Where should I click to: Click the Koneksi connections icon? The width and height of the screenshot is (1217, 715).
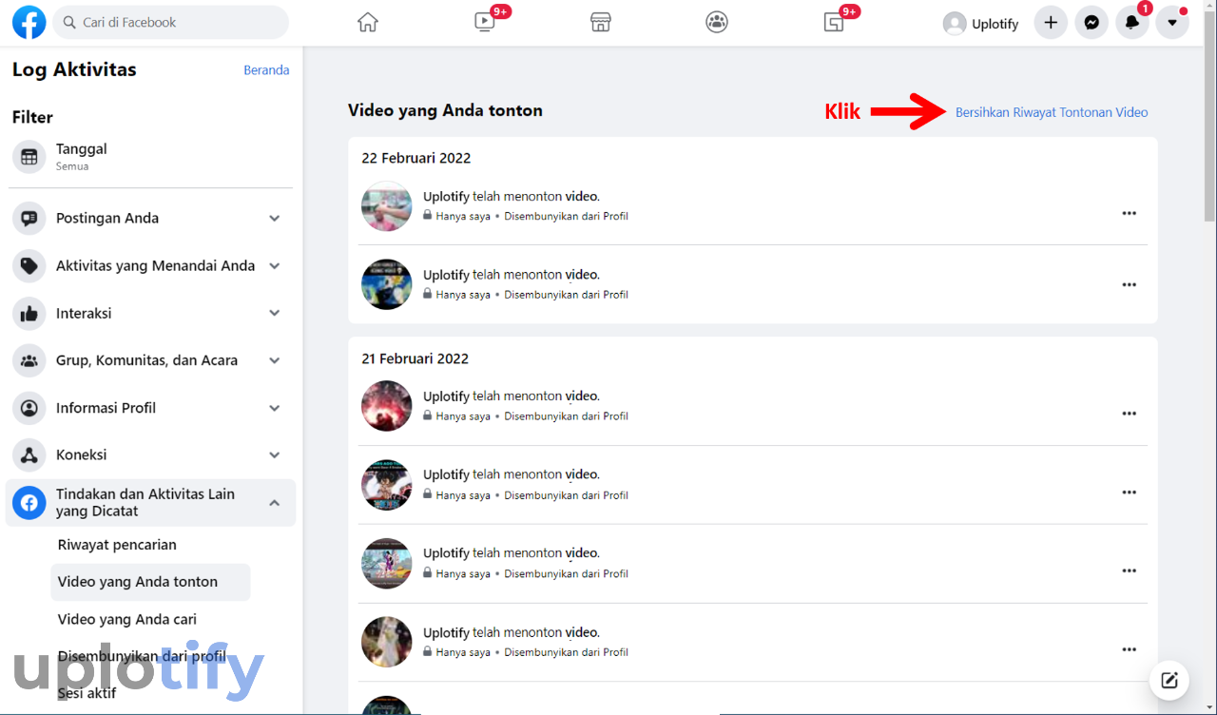point(29,454)
